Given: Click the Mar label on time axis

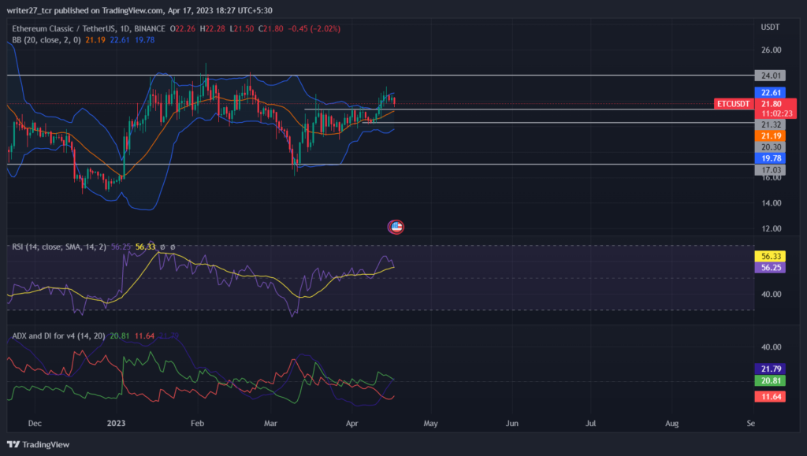Looking at the screenshot, I should [270, 423].
